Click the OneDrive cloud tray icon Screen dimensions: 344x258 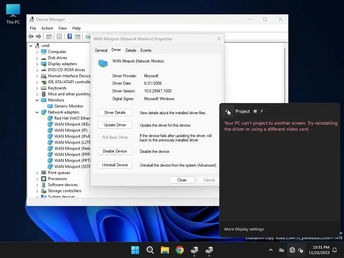tap(282, 250)
